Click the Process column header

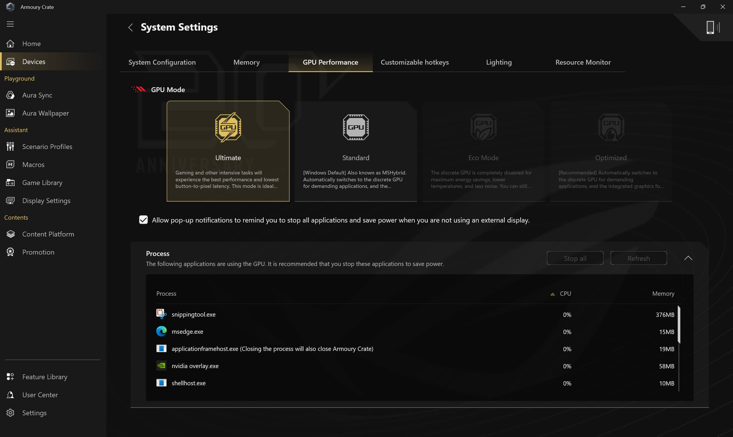coord(166,294)
